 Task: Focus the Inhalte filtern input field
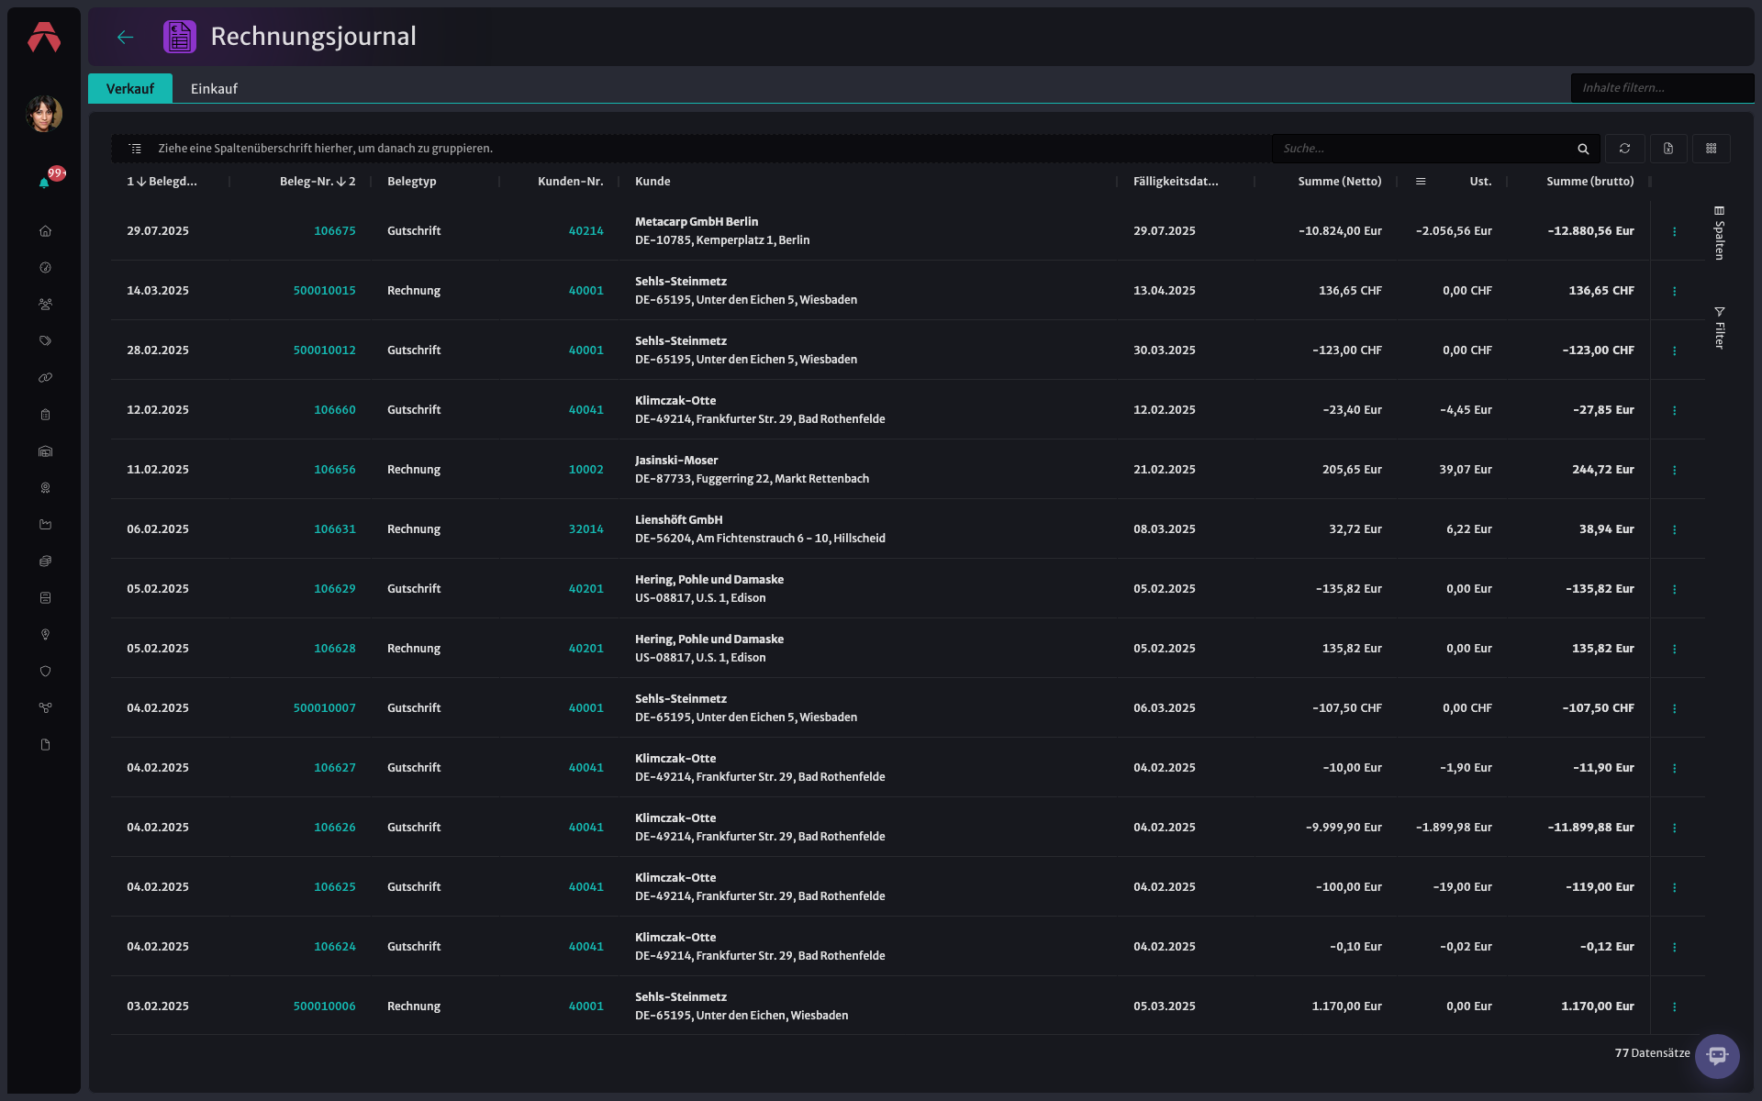[1662, 88]
